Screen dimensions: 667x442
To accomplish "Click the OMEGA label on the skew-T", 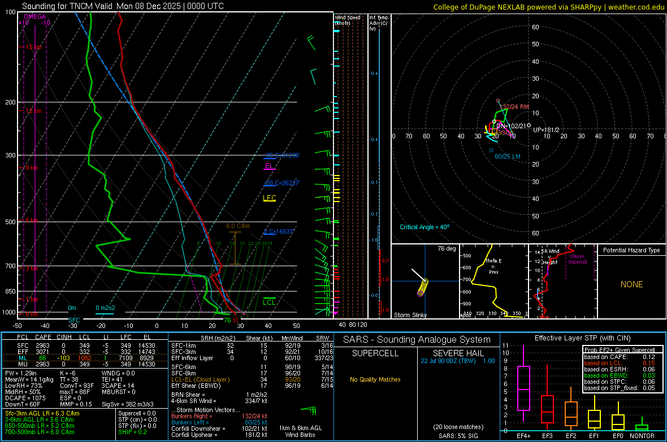I will [35, 16].
